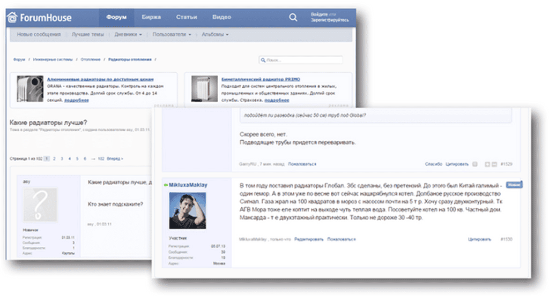Image resolution: width=549 pixels, height=296 pixels.
Task: Open the aluminium radiators ad title link
Action: 100,79
